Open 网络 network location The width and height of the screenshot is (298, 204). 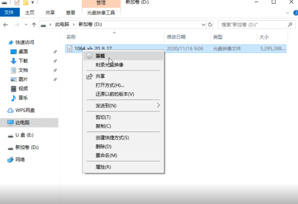coord(20,160)
